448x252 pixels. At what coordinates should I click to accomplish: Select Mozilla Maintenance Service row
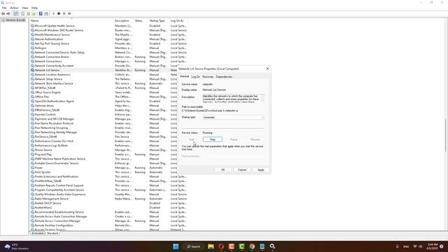(108, 35)
